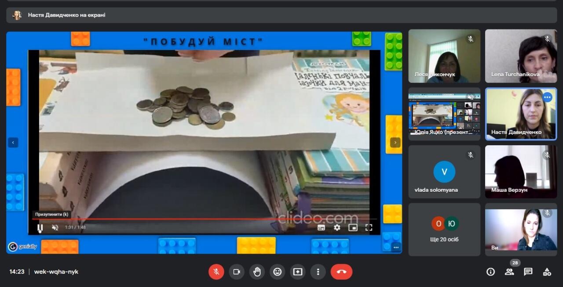
Task: Click the present screen button
Action: coord(297,272)
